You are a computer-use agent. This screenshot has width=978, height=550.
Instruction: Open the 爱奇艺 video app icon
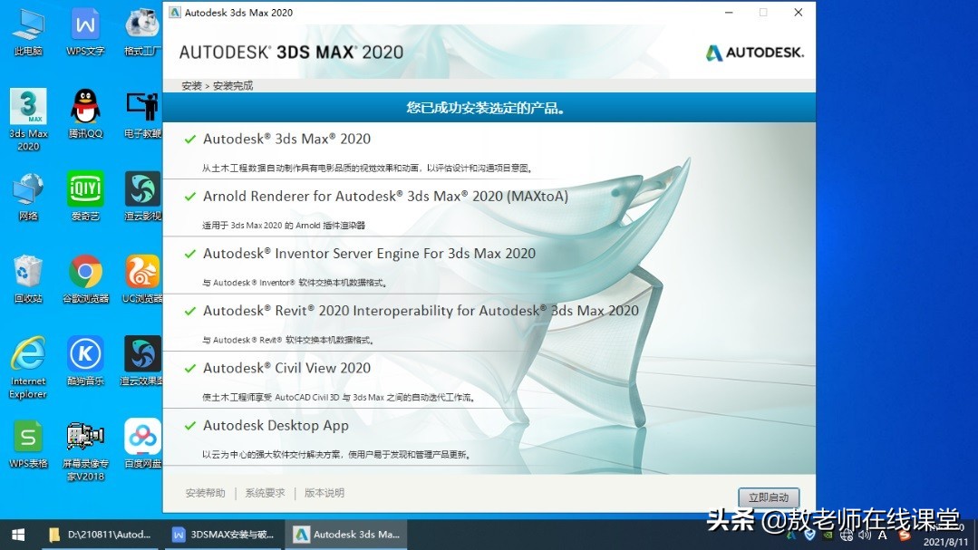84,188
